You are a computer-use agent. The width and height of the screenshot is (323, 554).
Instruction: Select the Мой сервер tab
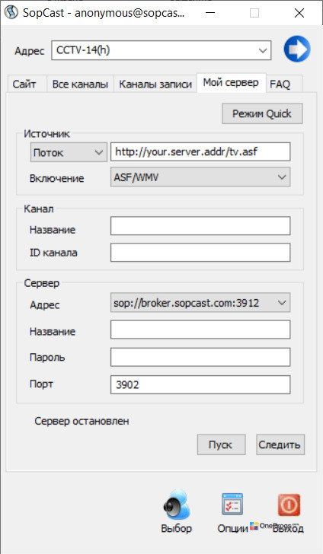[231, 83]
